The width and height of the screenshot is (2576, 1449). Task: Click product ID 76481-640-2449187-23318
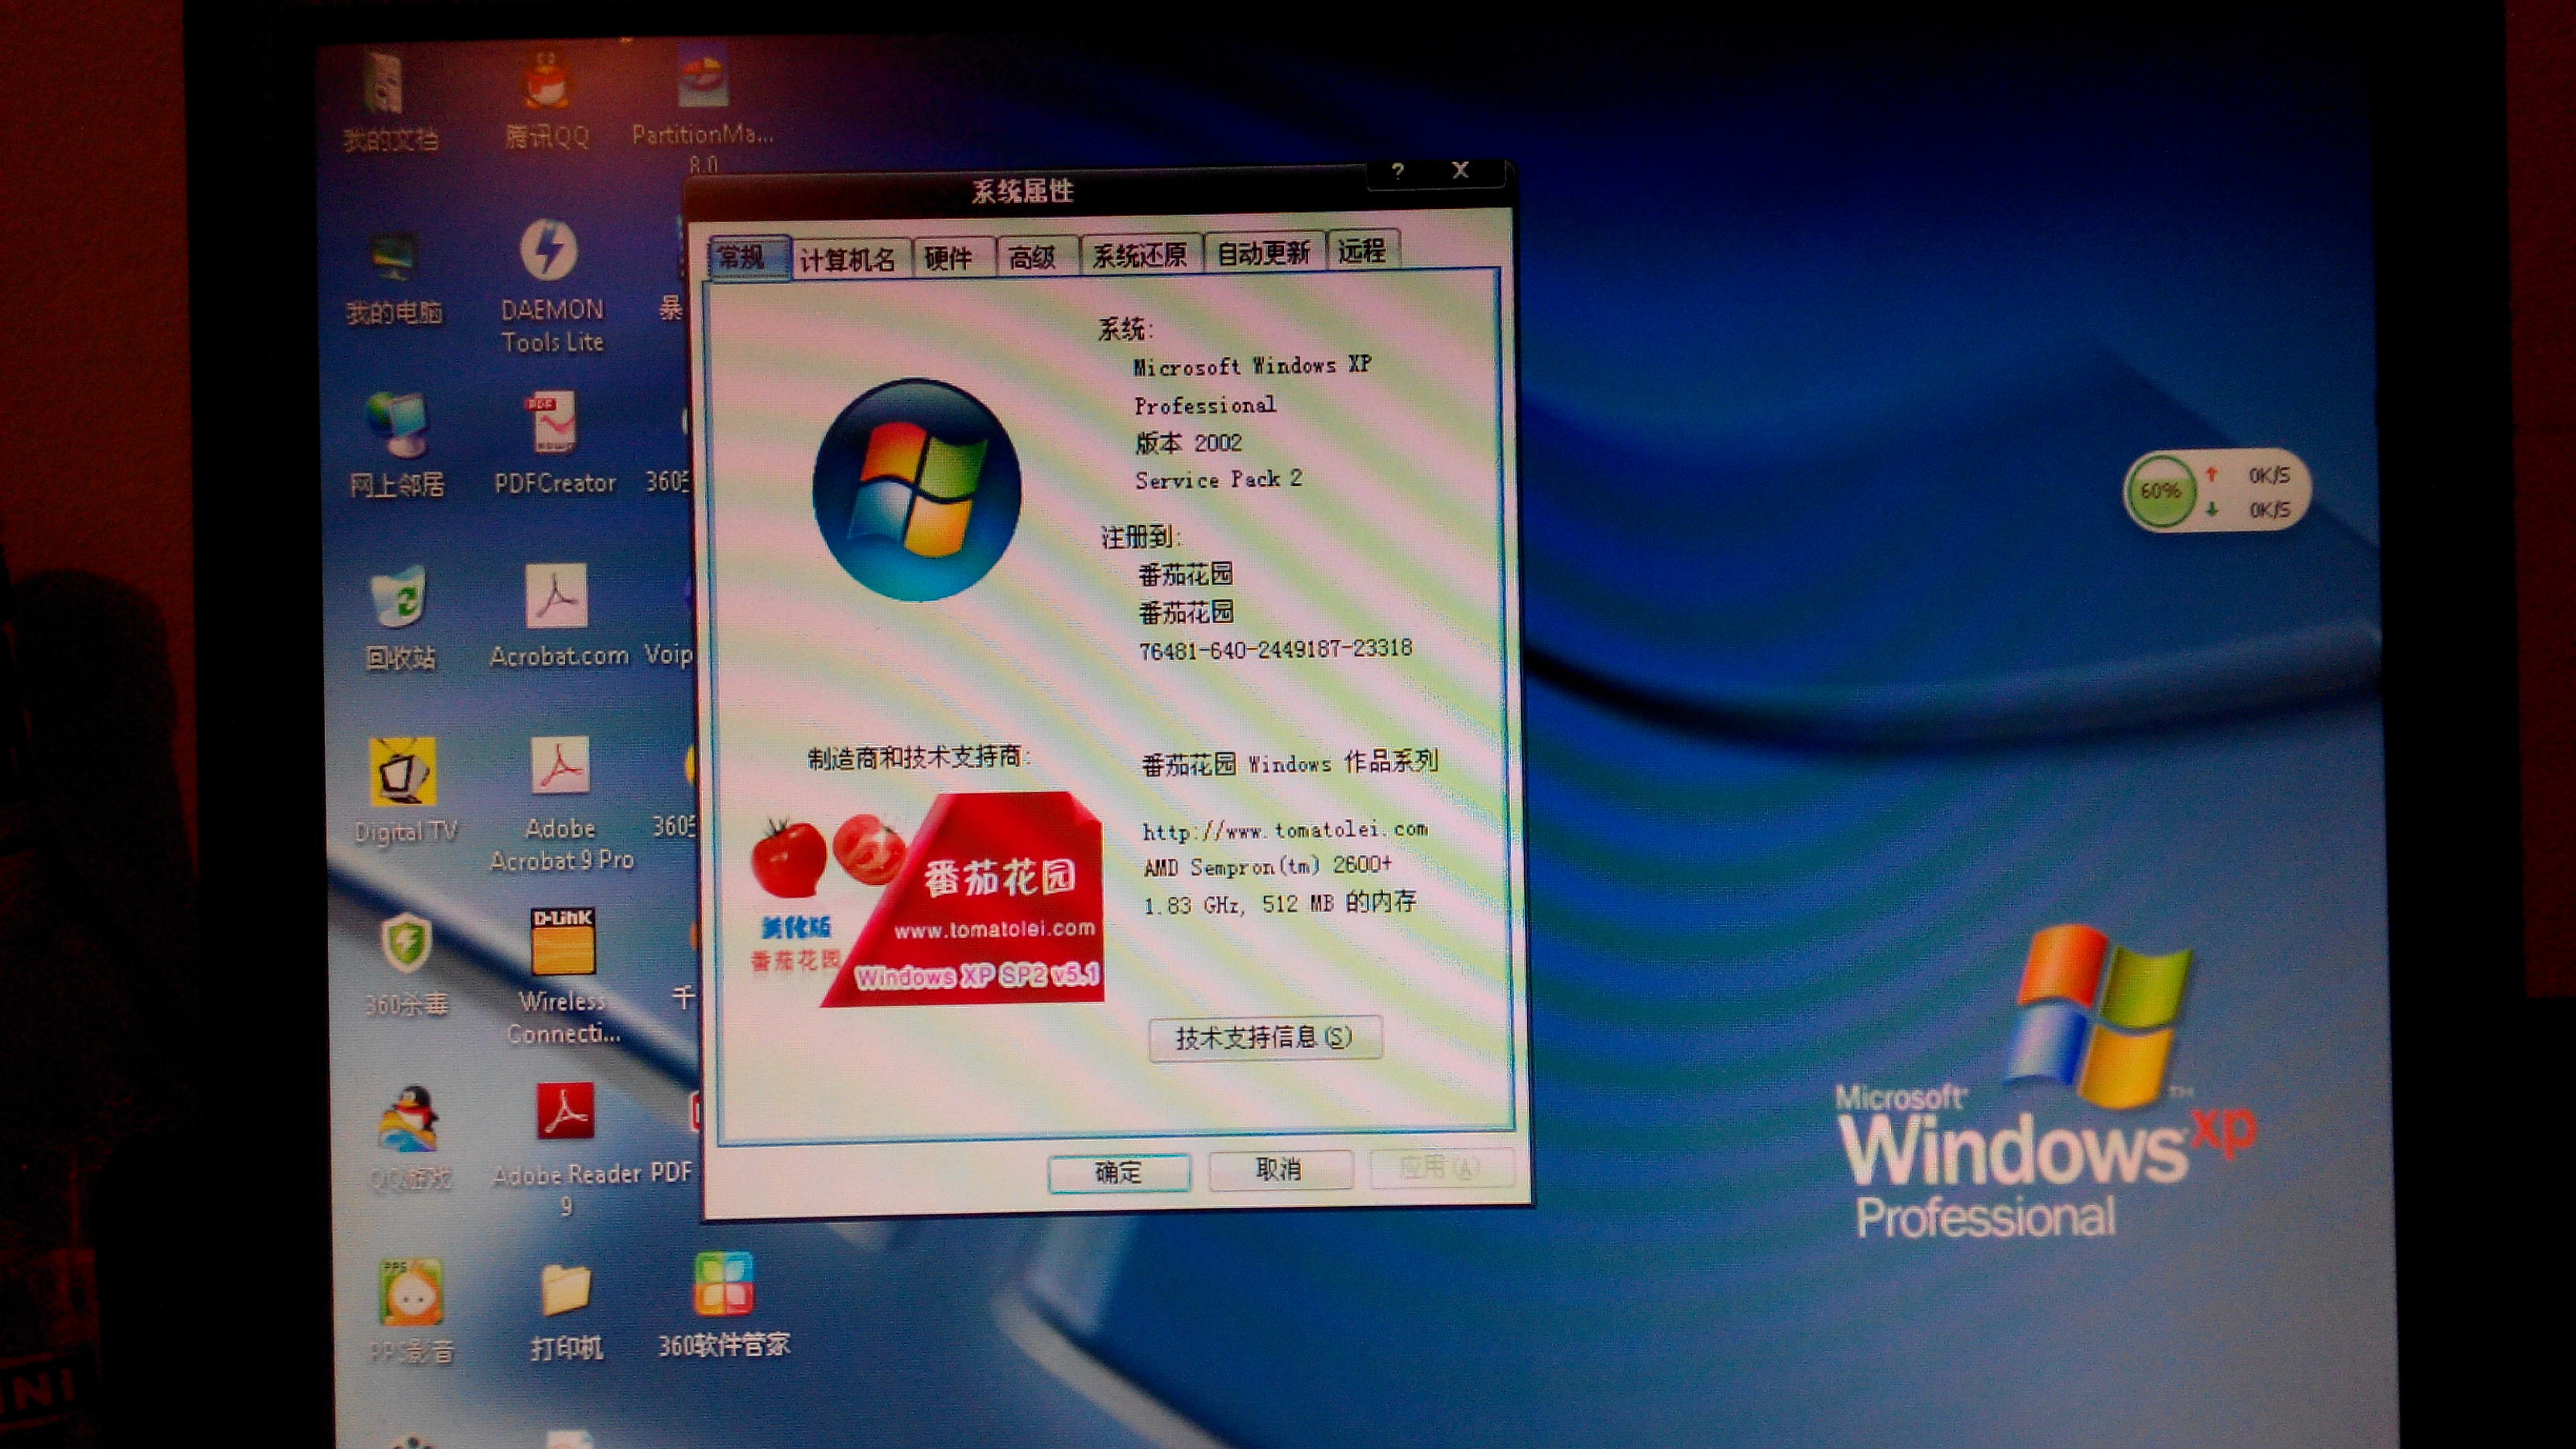(1275, 650)
